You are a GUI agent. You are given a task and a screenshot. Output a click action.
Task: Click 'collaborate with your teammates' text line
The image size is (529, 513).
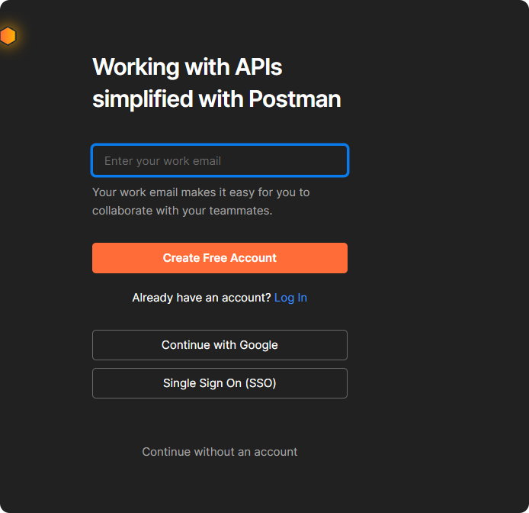click(x=182, y=211)
